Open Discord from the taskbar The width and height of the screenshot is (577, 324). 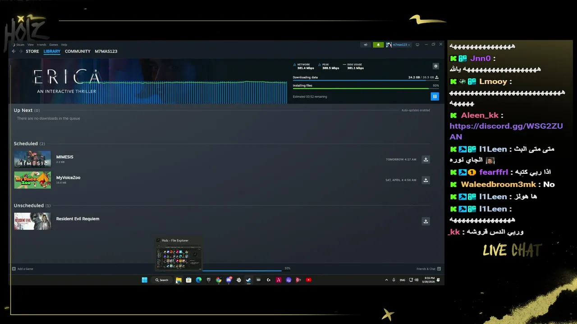tap(229, 280)
